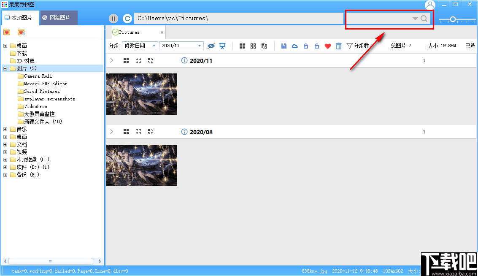Invert selection icon in the toolbar

pos(264,46)
